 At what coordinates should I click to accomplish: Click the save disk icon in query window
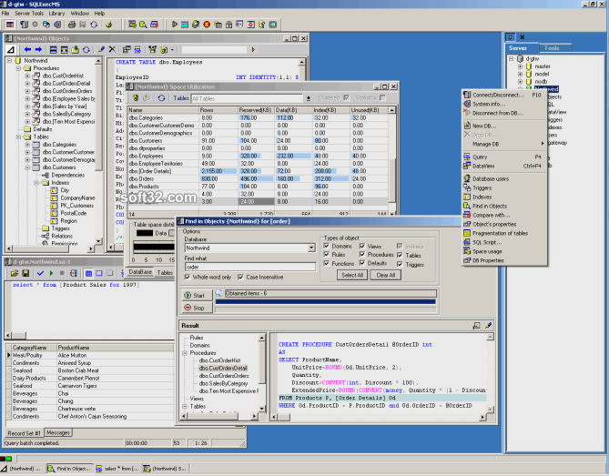[25, 273]
